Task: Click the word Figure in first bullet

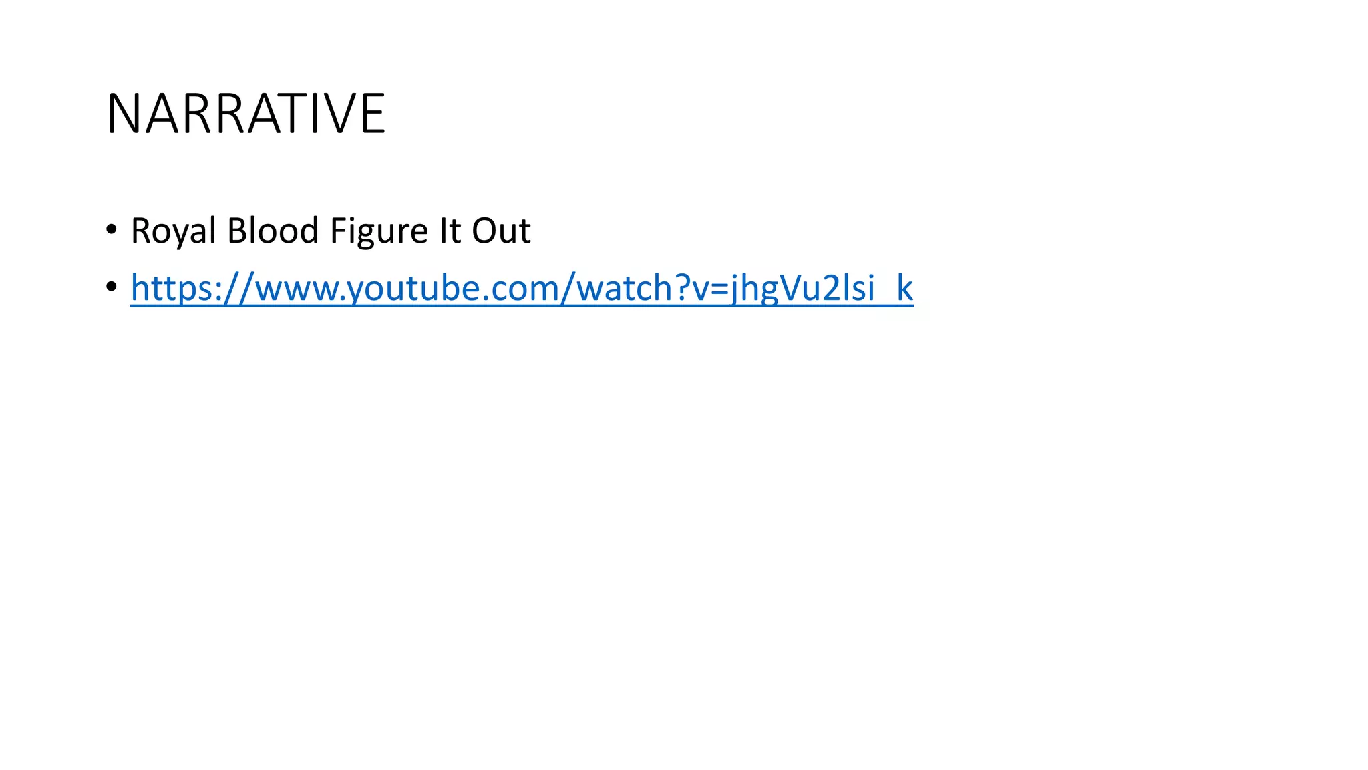Action: (x=379, y=231)
